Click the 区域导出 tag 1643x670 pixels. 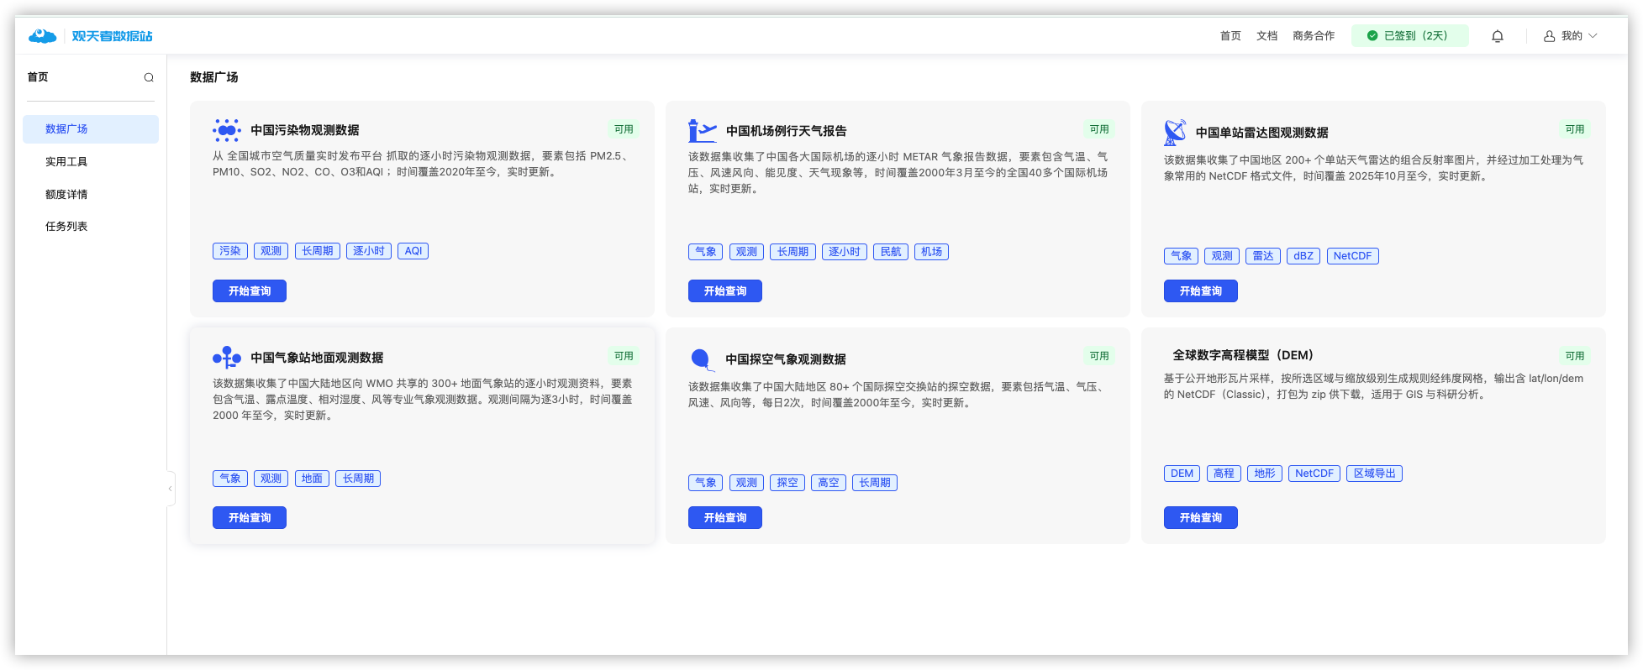1375,474
